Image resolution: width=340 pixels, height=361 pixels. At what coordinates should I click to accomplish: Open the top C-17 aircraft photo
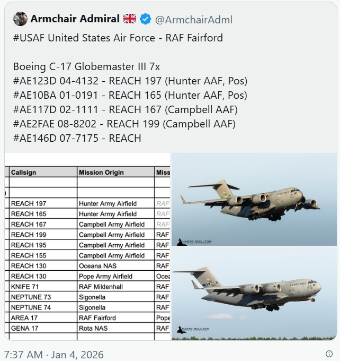coord(254,199)
